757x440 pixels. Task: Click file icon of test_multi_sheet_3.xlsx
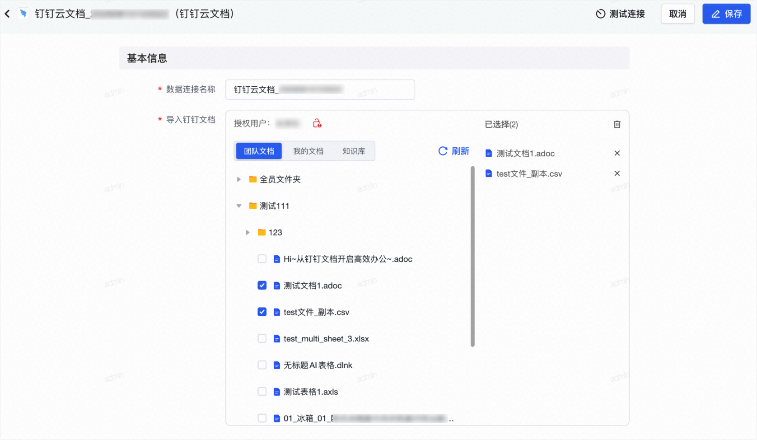pyautogui.click(x=277, y=339)
